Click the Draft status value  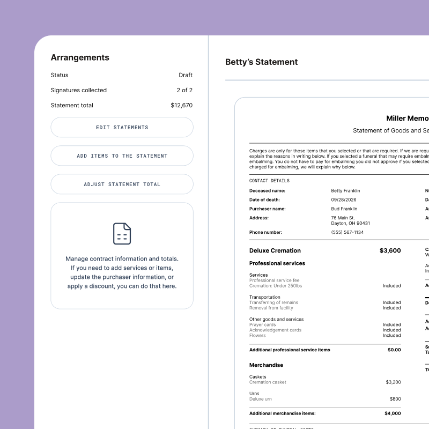(x=186, y=75)
